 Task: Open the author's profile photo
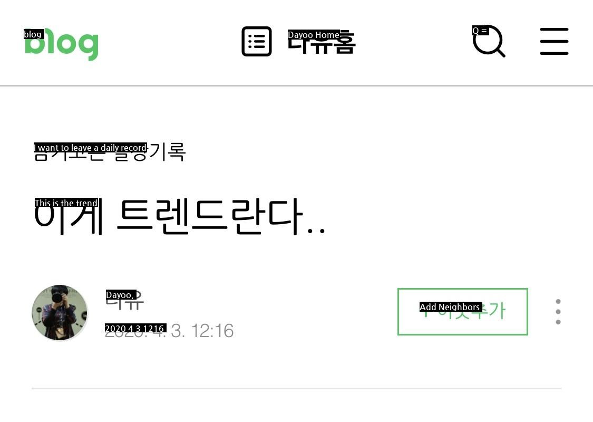(x=60, y=313)
